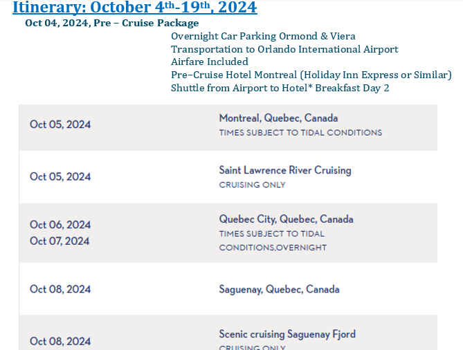The image size is (463, 350).
Task: Click the CONDITIONS,OVERNIGHT note under Quebec City
Action: coord(273,248)
